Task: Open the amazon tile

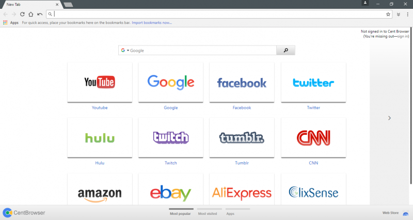Action: 100,189
